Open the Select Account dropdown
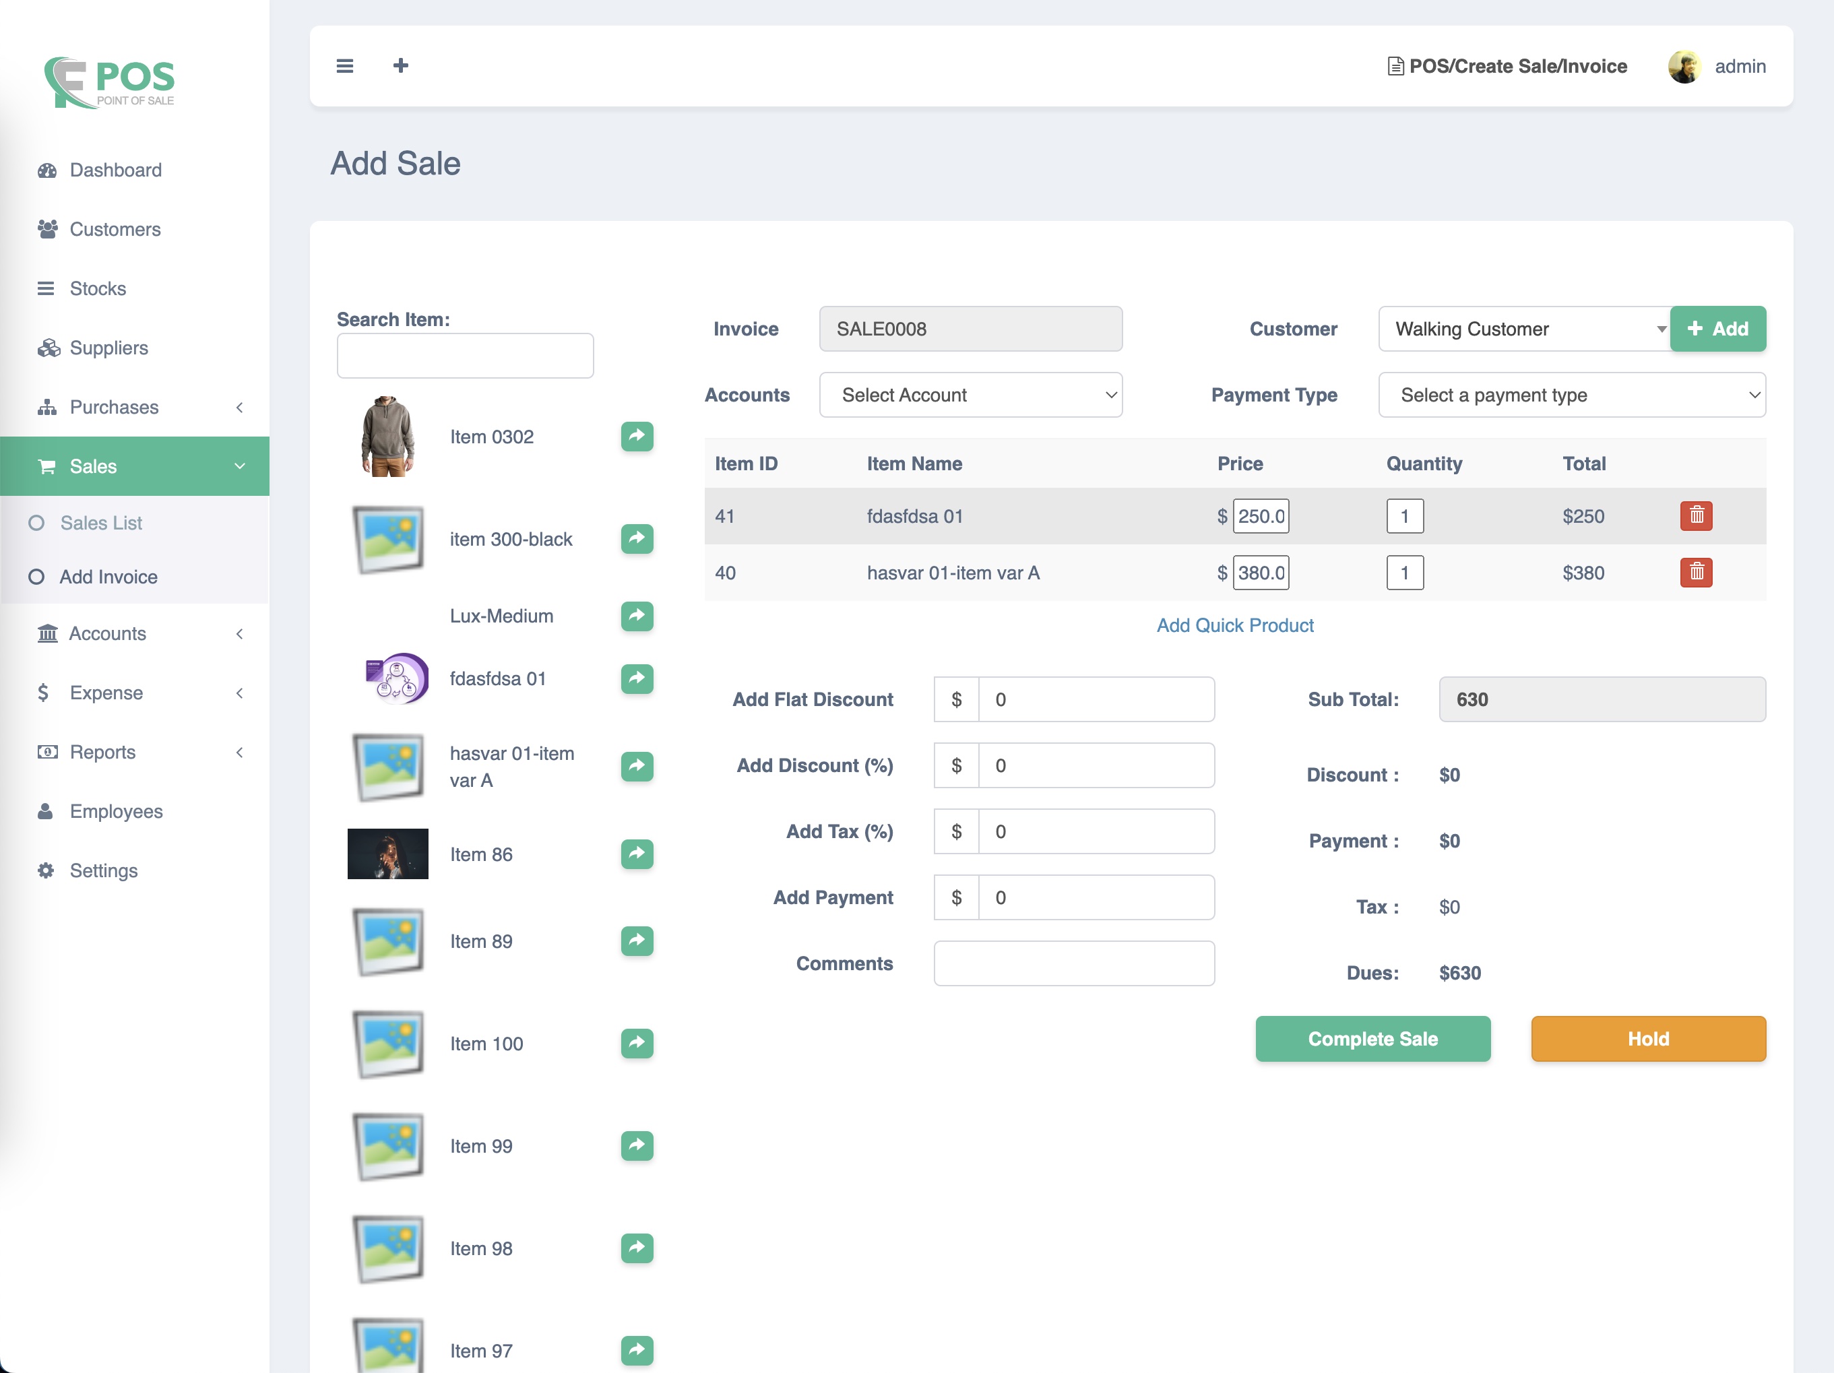 coord(970,395)
